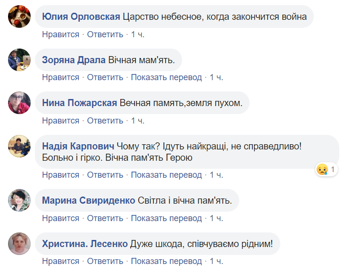
Task: Click the timestamp under Христина Лесенко's comment
Action: point(217,261)
